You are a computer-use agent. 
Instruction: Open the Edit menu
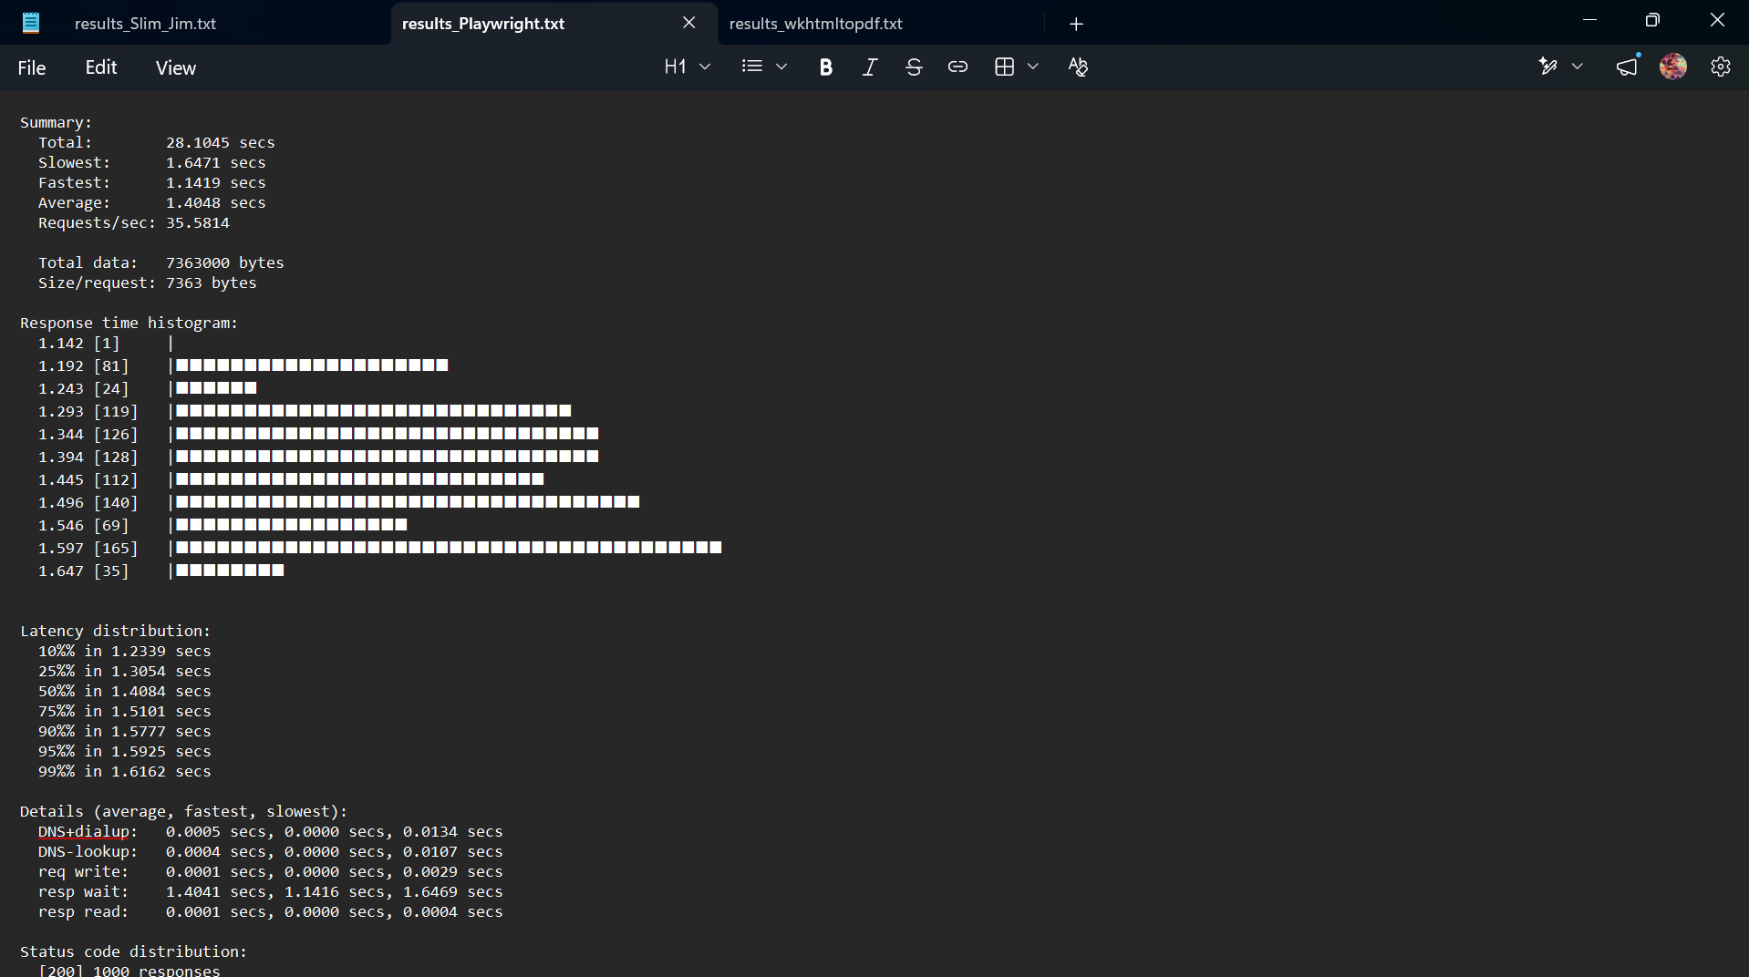[x=101, y=67]
